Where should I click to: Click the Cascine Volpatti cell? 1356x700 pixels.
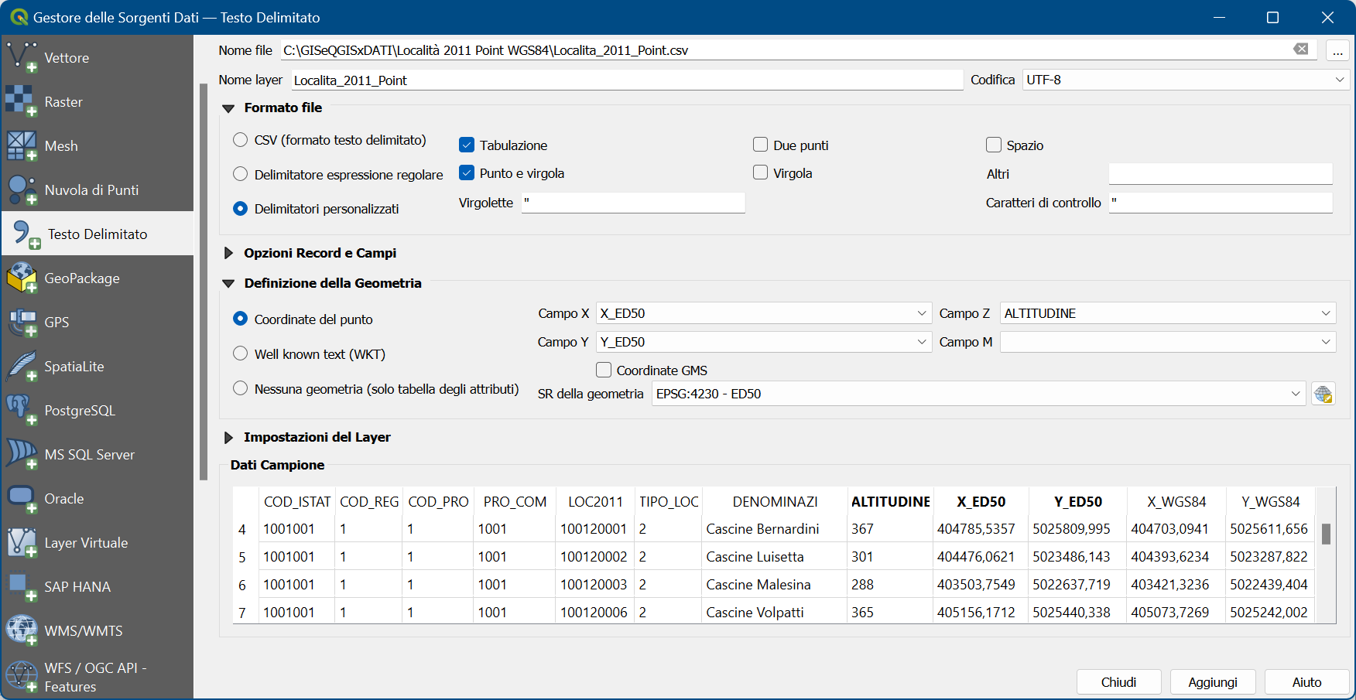click(774, 613)
